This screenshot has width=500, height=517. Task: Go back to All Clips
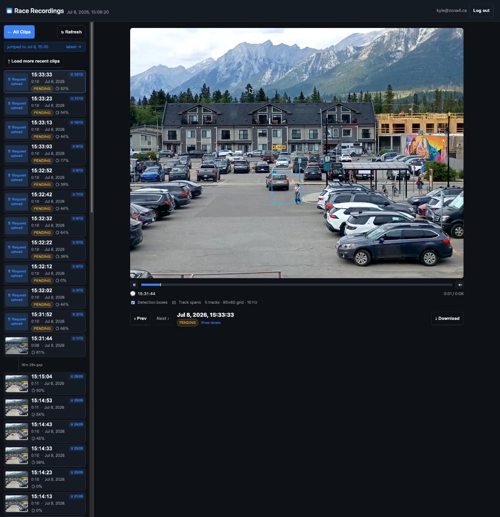pyautogui.click(x=19, y=32)
